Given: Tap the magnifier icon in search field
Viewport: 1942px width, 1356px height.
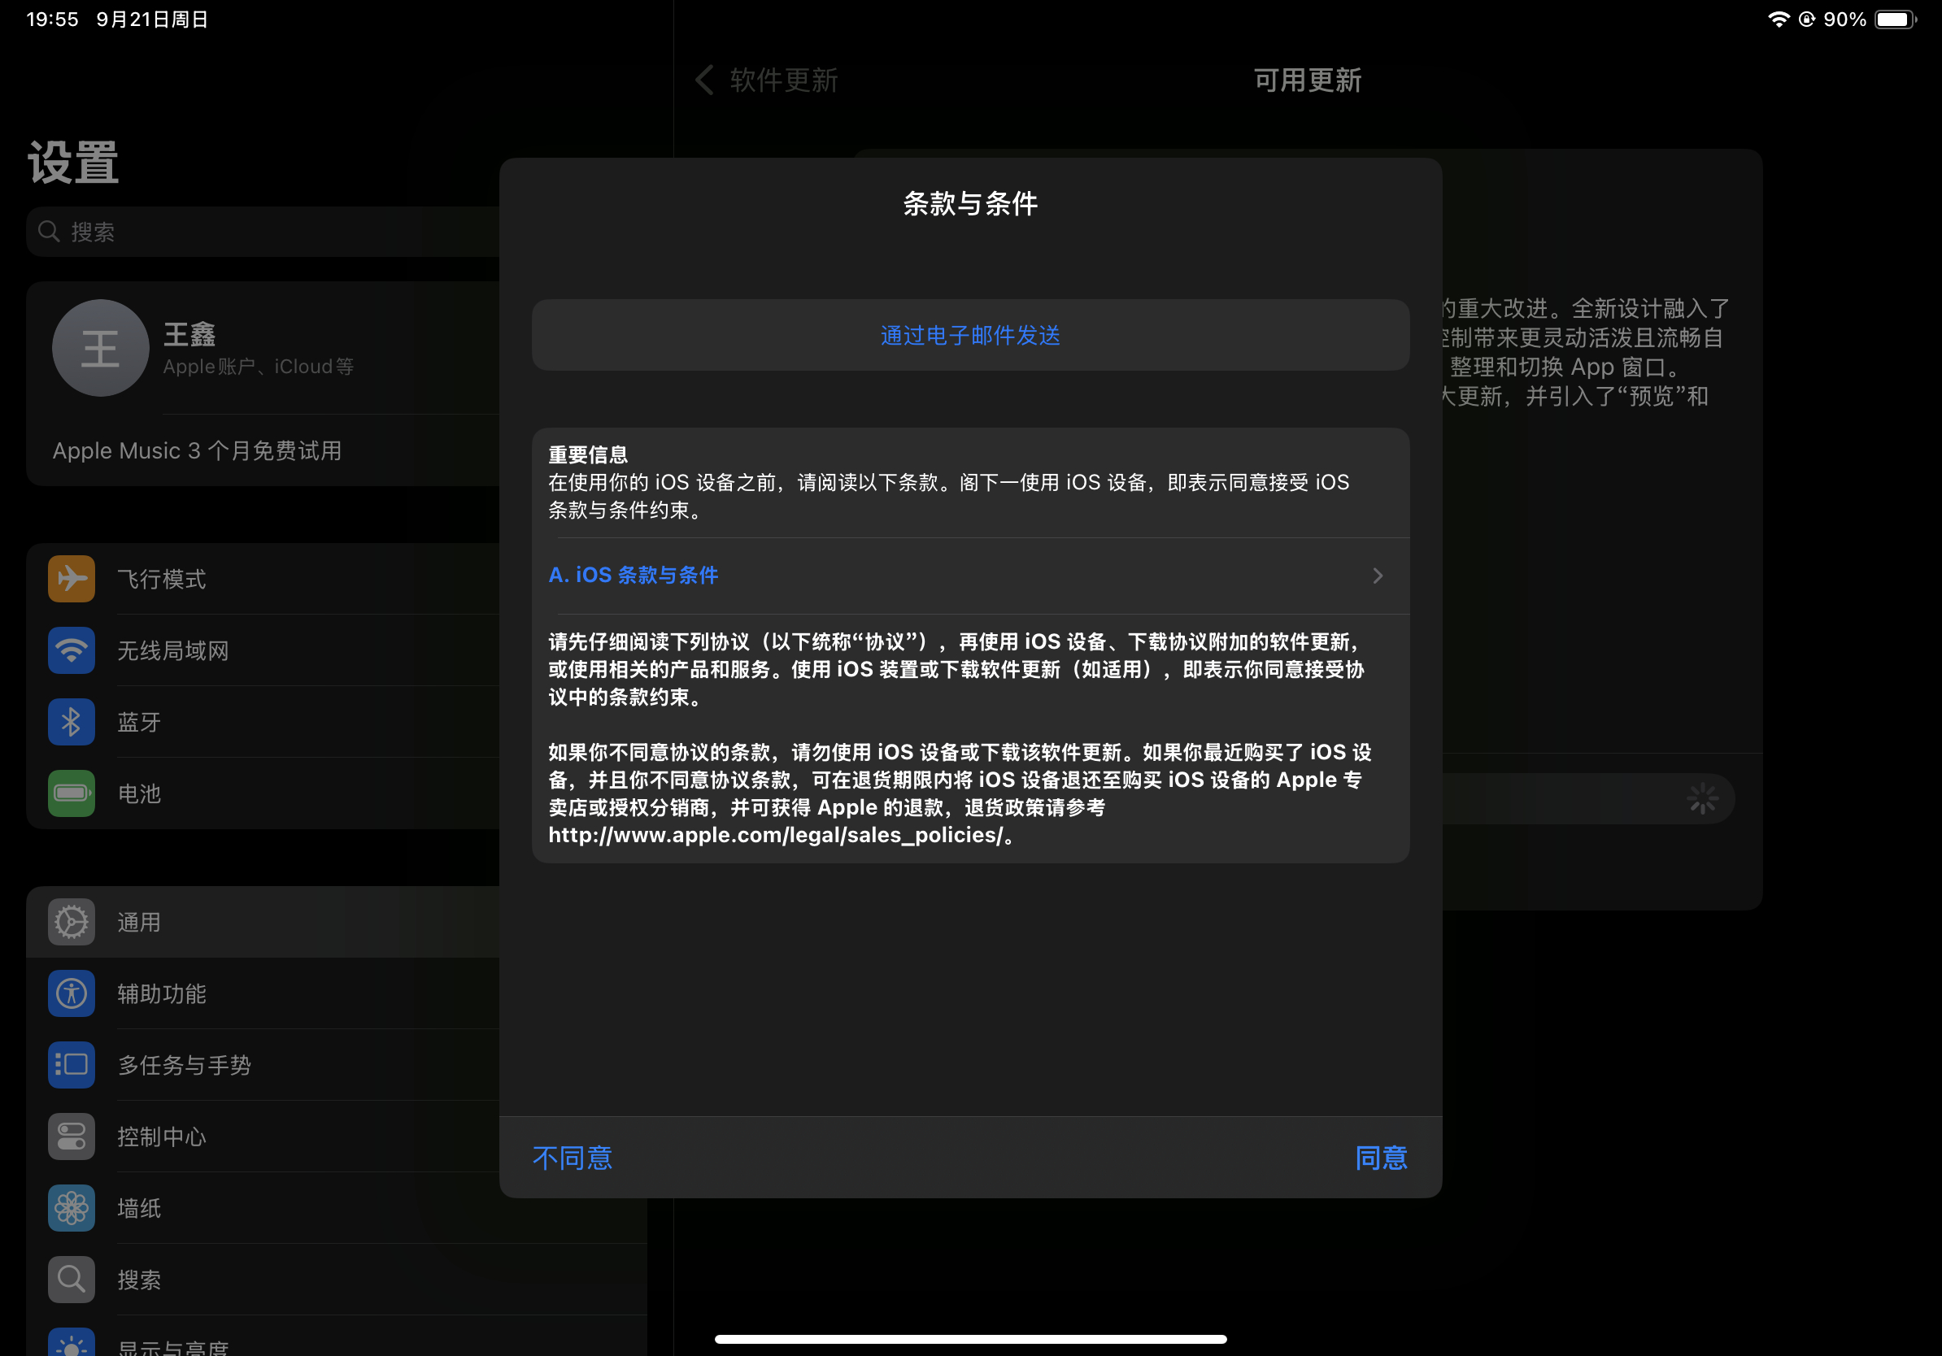Looking at the screenshot, I should pos(49,232).
